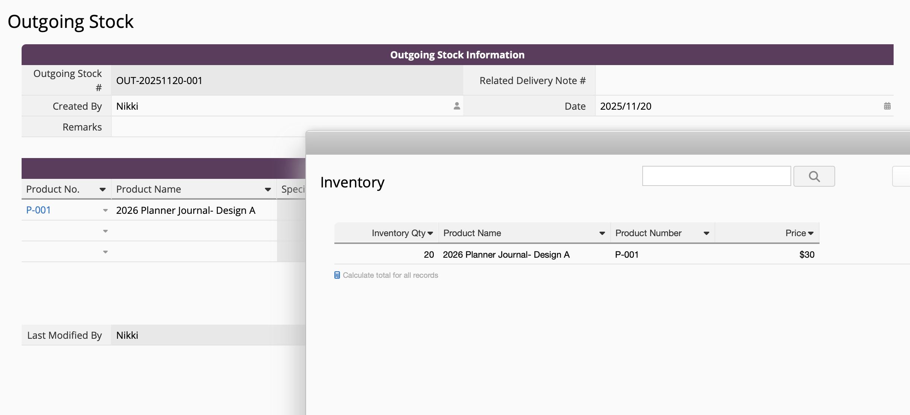Click the Related Delivery Note # field
The width and height of the screenshot is (910, 415).
pyautogui.click(x=744, y=81)
